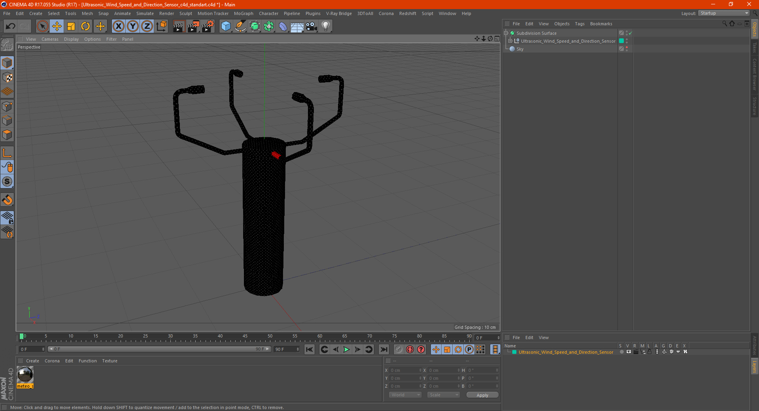The width and height of the screenshot is (759, 411).
Task: Click the sensor object's layer color swatch
Action: (621, 41)
